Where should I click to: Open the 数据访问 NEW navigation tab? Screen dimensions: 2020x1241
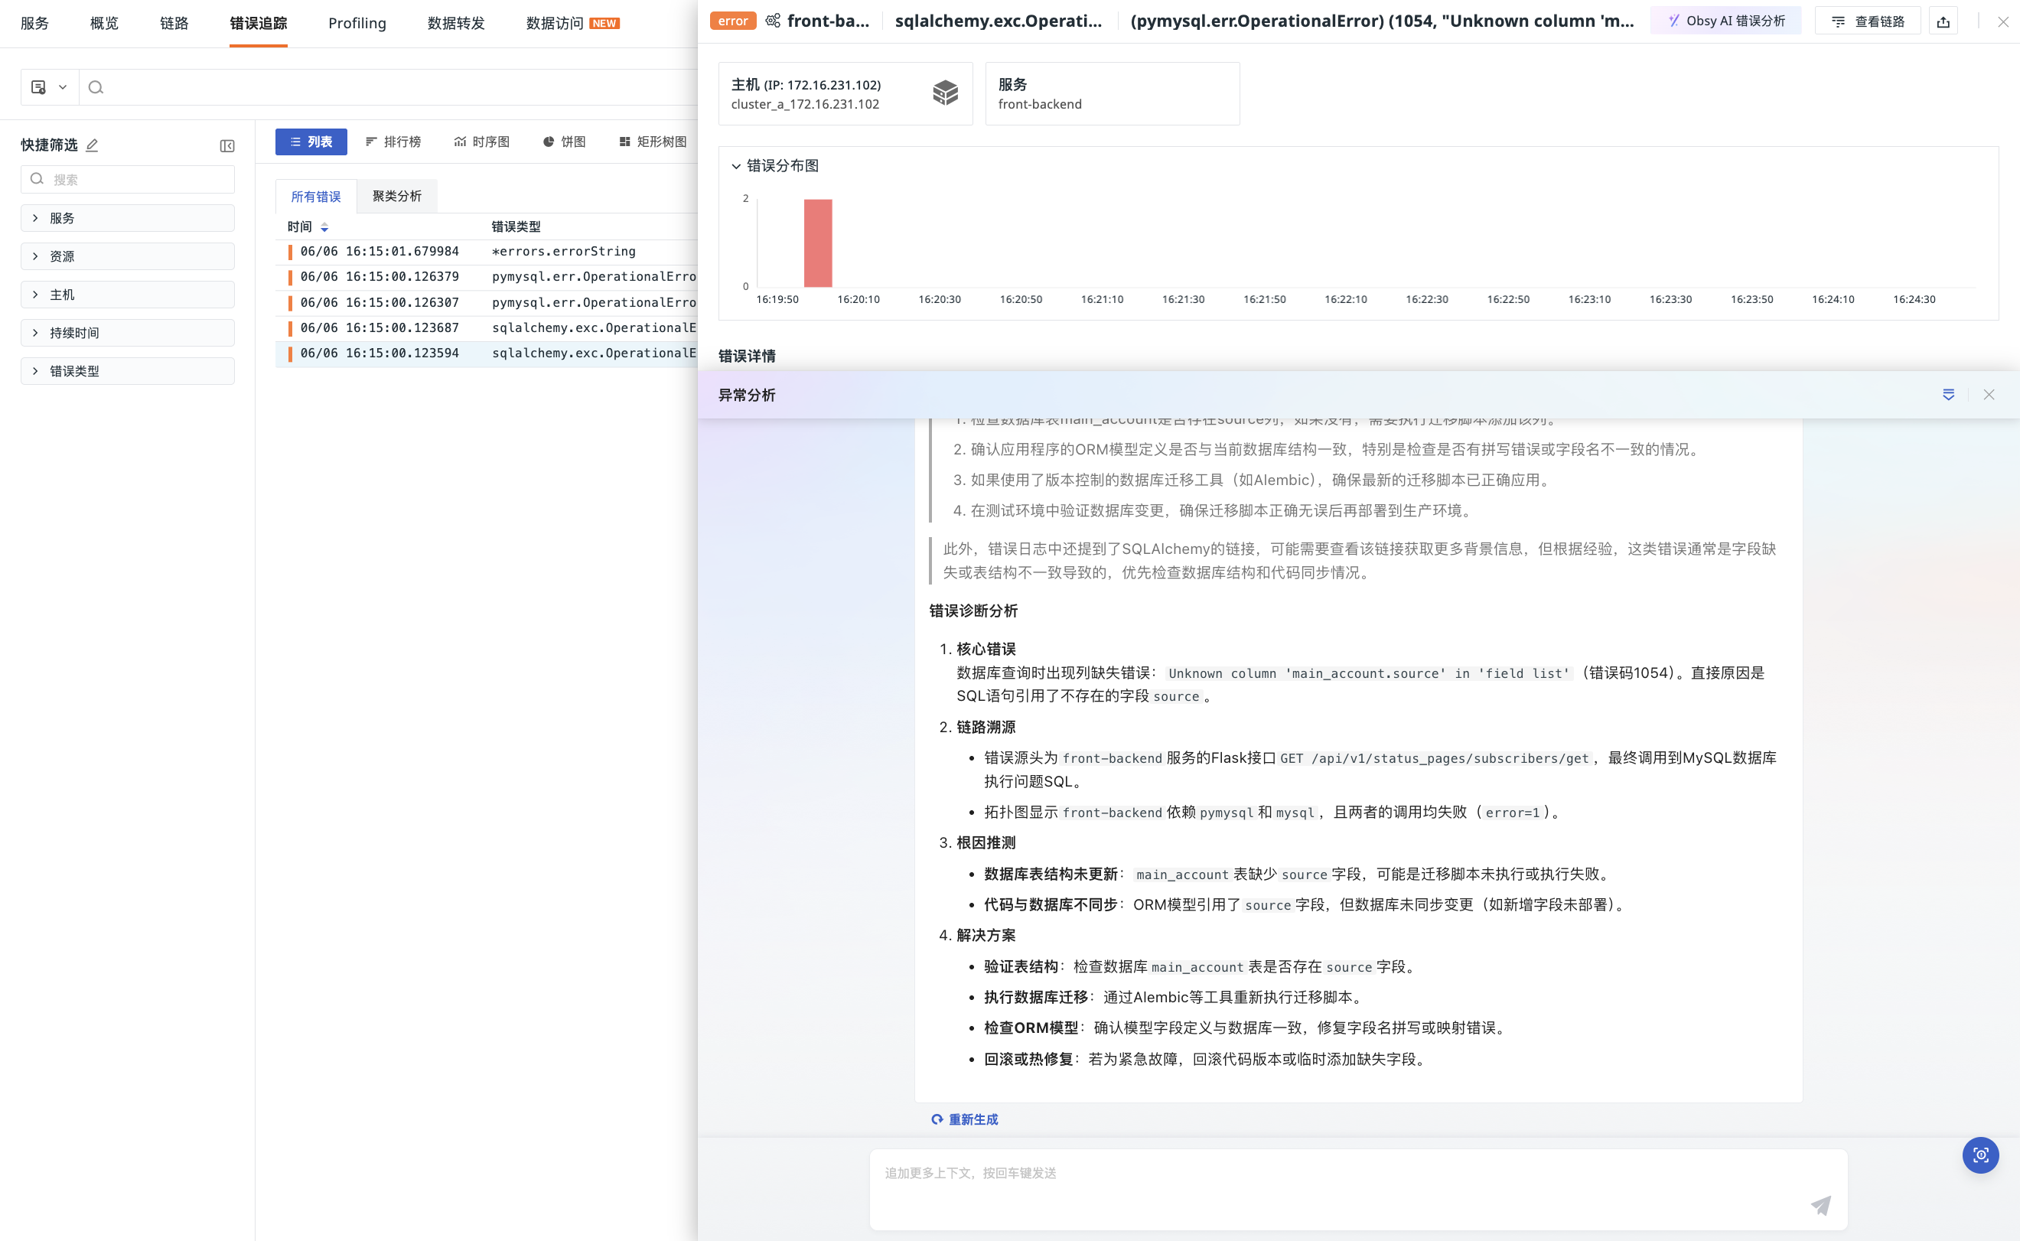pyautogui.click(x=573, y=23)
